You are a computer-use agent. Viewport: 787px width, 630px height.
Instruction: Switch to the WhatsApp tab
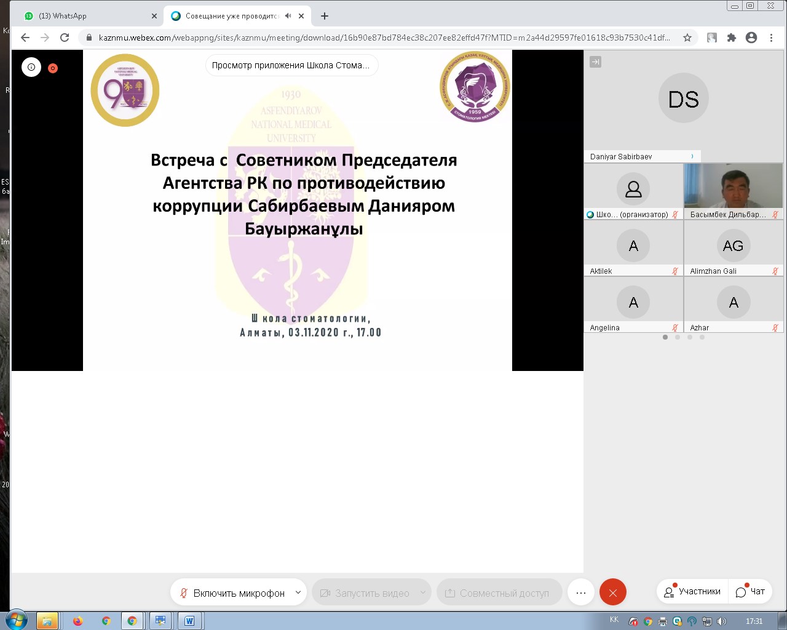[x=86, y=16]
